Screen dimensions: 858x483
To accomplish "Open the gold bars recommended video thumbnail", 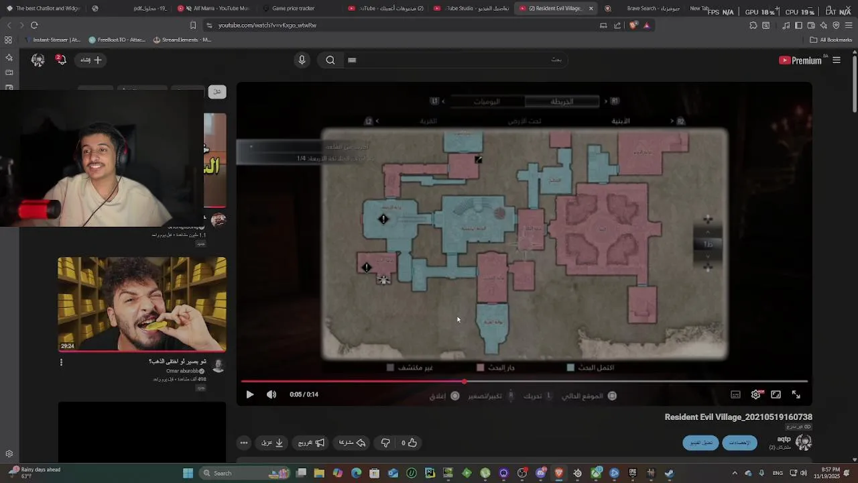I will point(141,304).
